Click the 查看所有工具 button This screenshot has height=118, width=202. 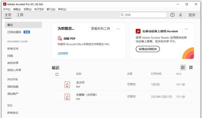(x=100, y=29)
